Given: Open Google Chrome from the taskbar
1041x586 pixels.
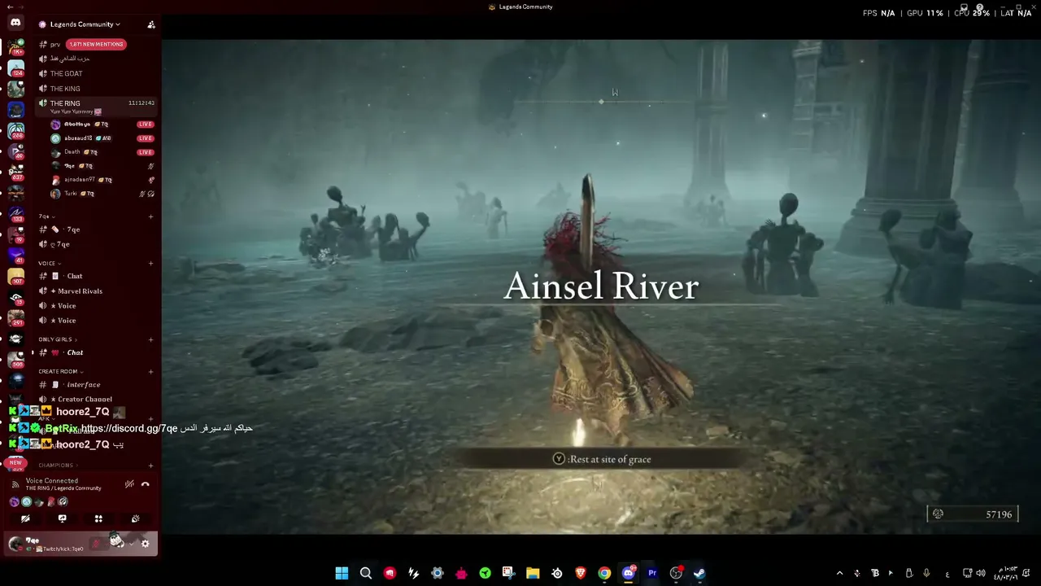Looking at the screenshot, I should point(604,573).
